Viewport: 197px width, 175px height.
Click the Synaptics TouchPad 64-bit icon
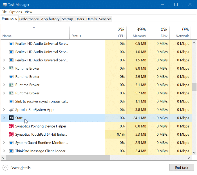click(11, 135)
